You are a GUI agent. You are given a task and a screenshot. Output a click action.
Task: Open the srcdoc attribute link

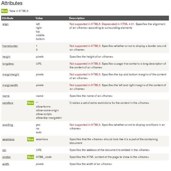pyautogui.click(x=7, y=157)
